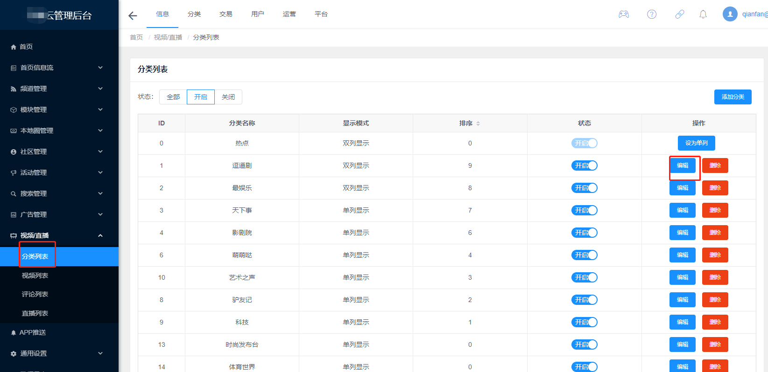Click the 模块管理 cube icon
768x372 pixels.
14,110
